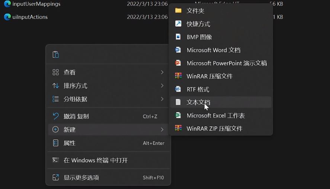Click the BMP 图像 file icon
The height and width of the screenshot is (189, 330).
(178, 37)
